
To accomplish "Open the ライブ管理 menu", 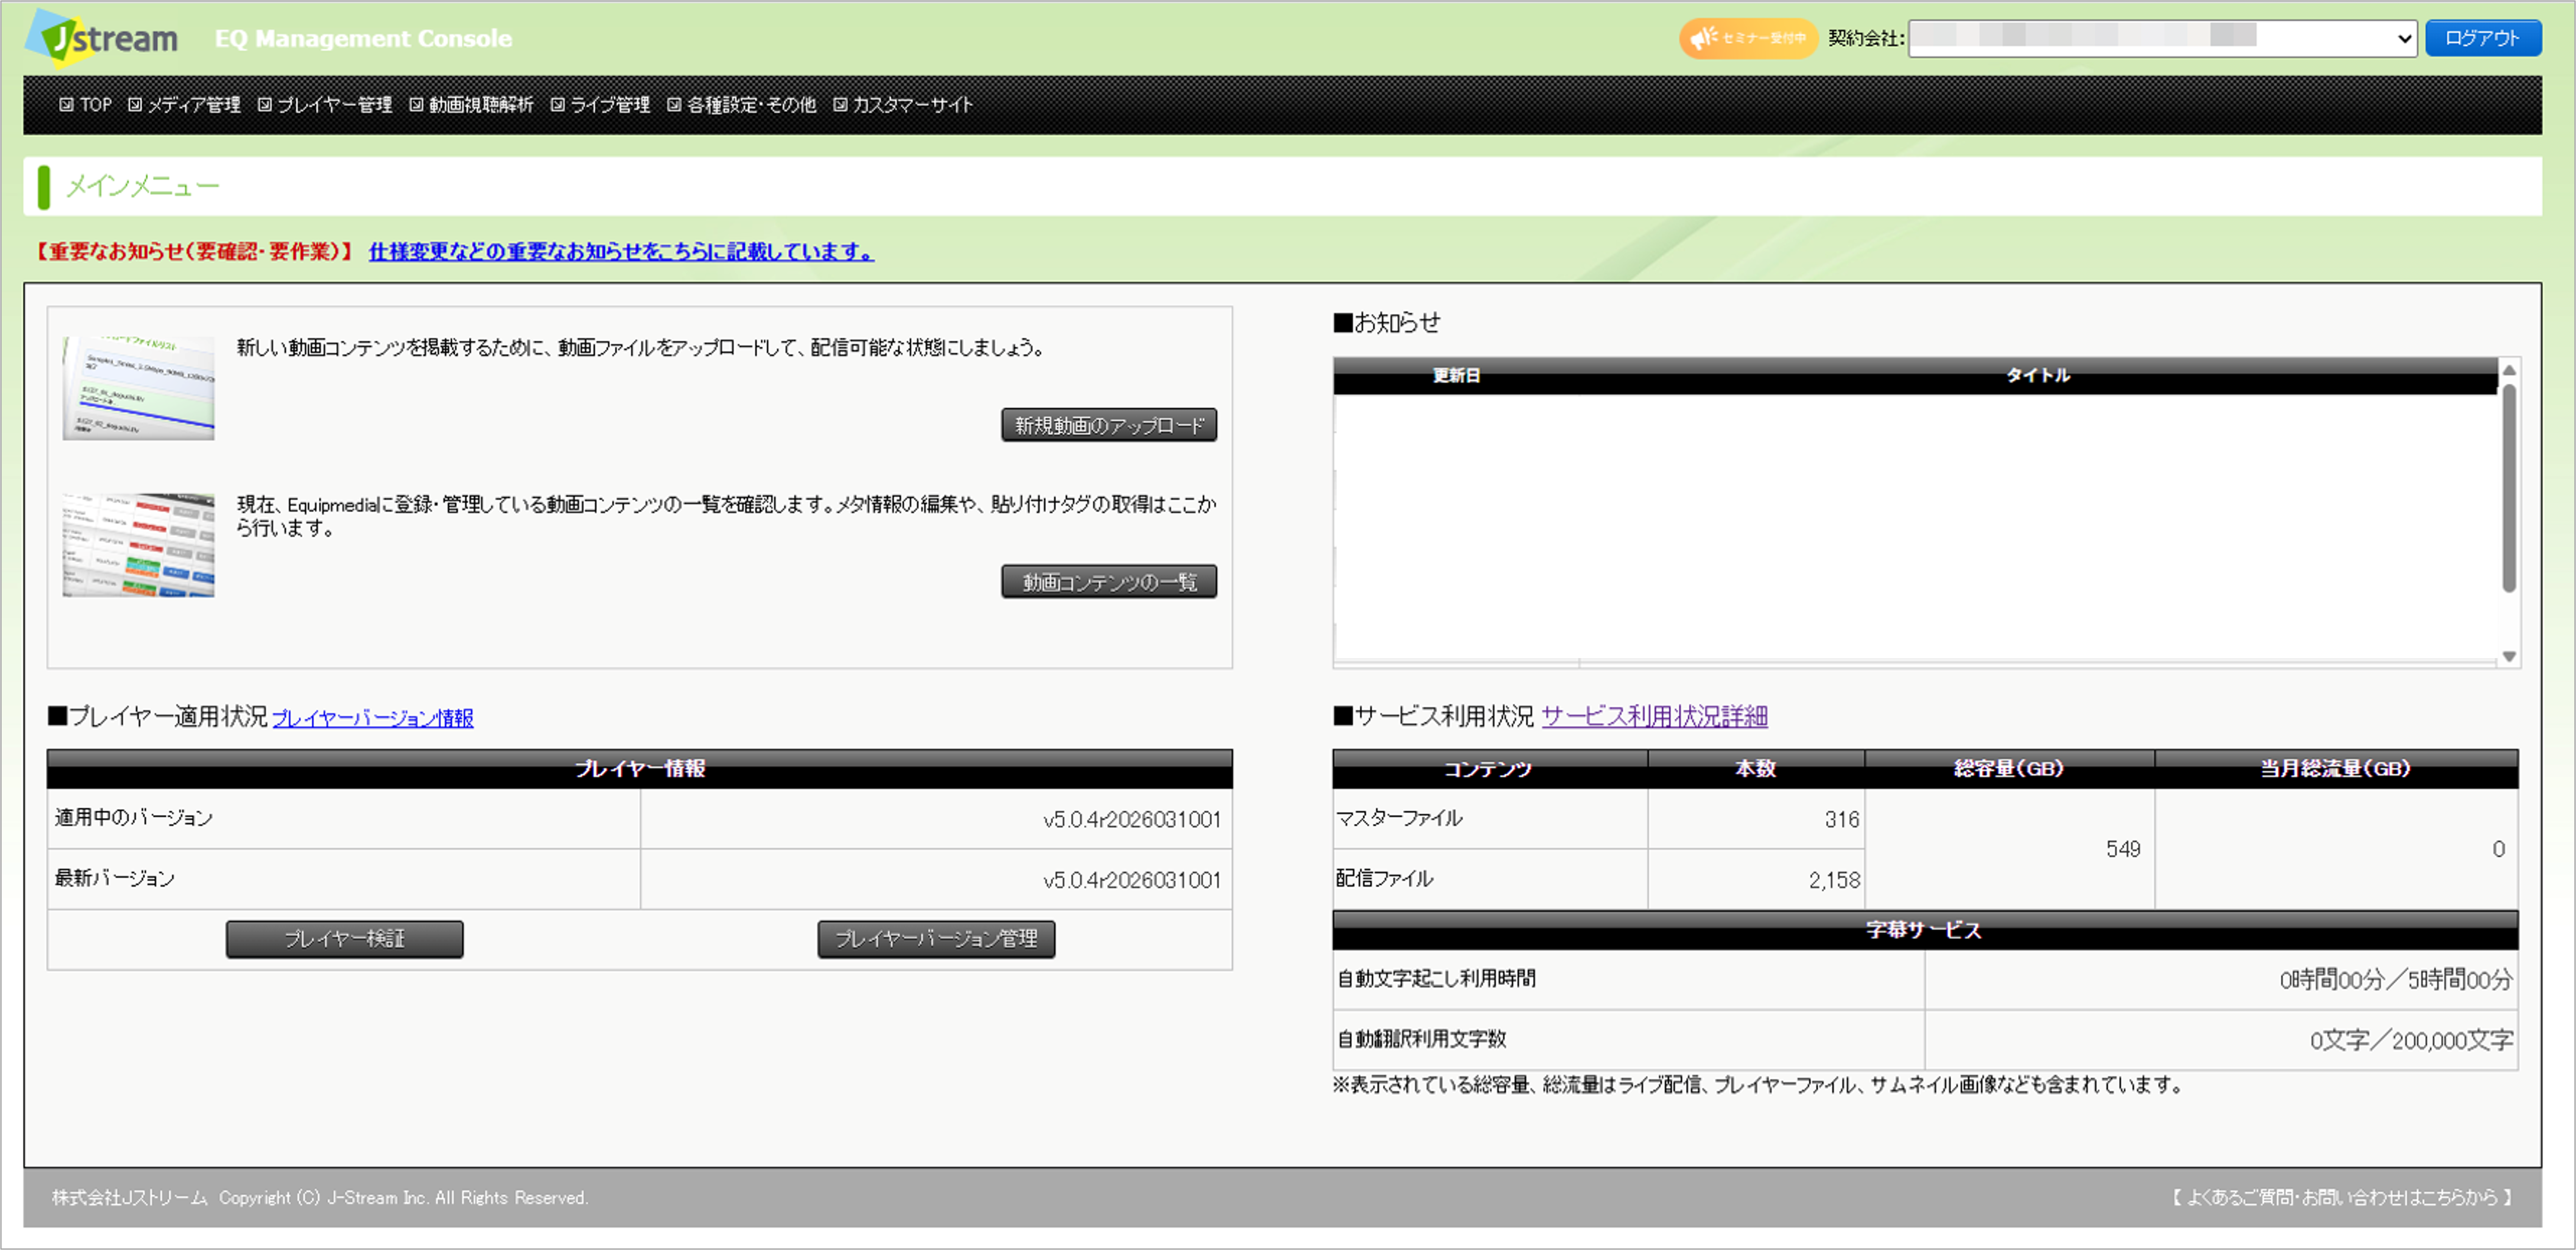I will click(x=600, y=105).
